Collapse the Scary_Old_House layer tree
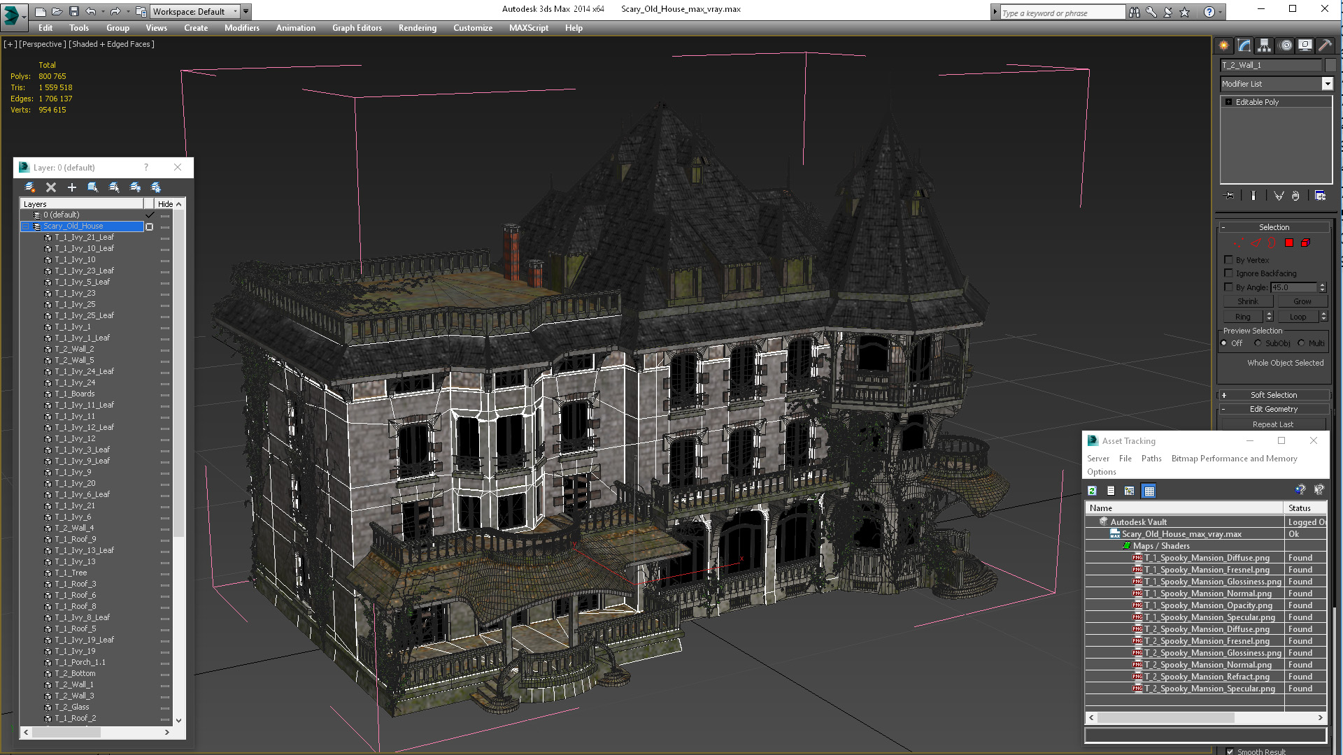Image resolution: width=1343 pixels, height=755 pixels. (26, 226)
